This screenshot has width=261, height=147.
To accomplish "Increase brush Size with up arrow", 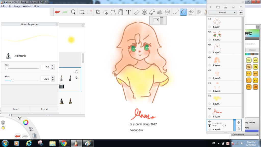I will [53, 66].
